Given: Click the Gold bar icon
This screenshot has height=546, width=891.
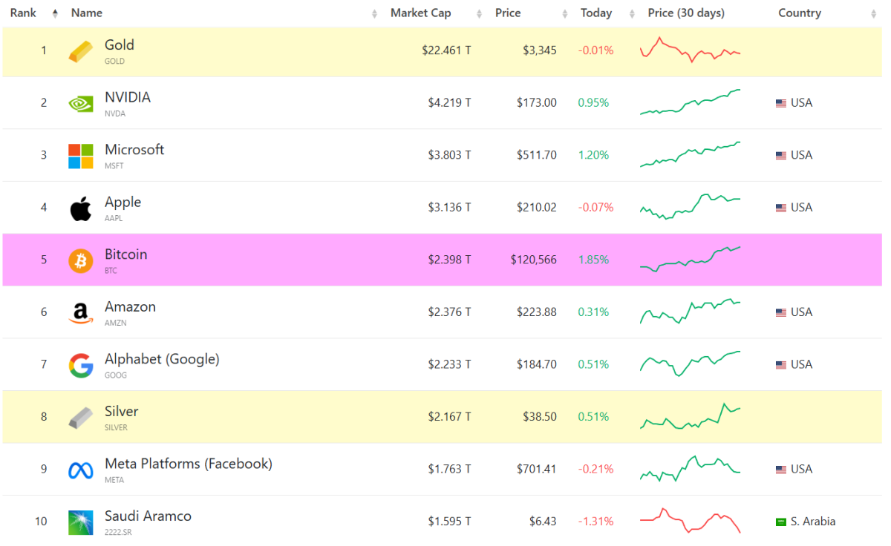Looking at the screenshot, I should [81, 52].
